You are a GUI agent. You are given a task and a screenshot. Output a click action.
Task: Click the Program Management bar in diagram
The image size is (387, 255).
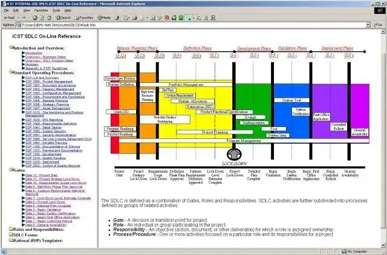point(244,141)
